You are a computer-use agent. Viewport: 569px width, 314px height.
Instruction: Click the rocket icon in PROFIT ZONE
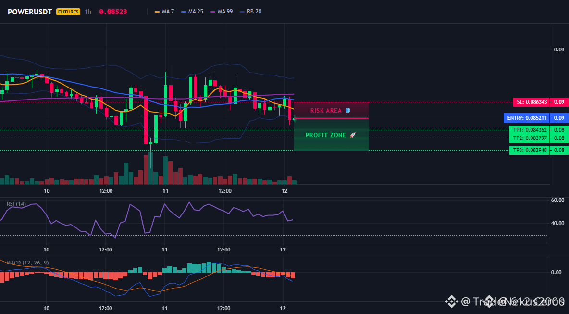pos(352,135)
